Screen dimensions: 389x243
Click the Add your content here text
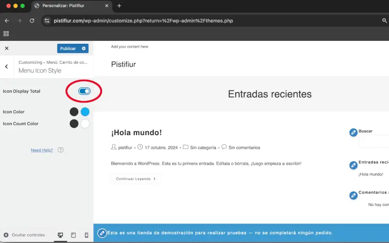pyautogui.click(x=129, y=47)
